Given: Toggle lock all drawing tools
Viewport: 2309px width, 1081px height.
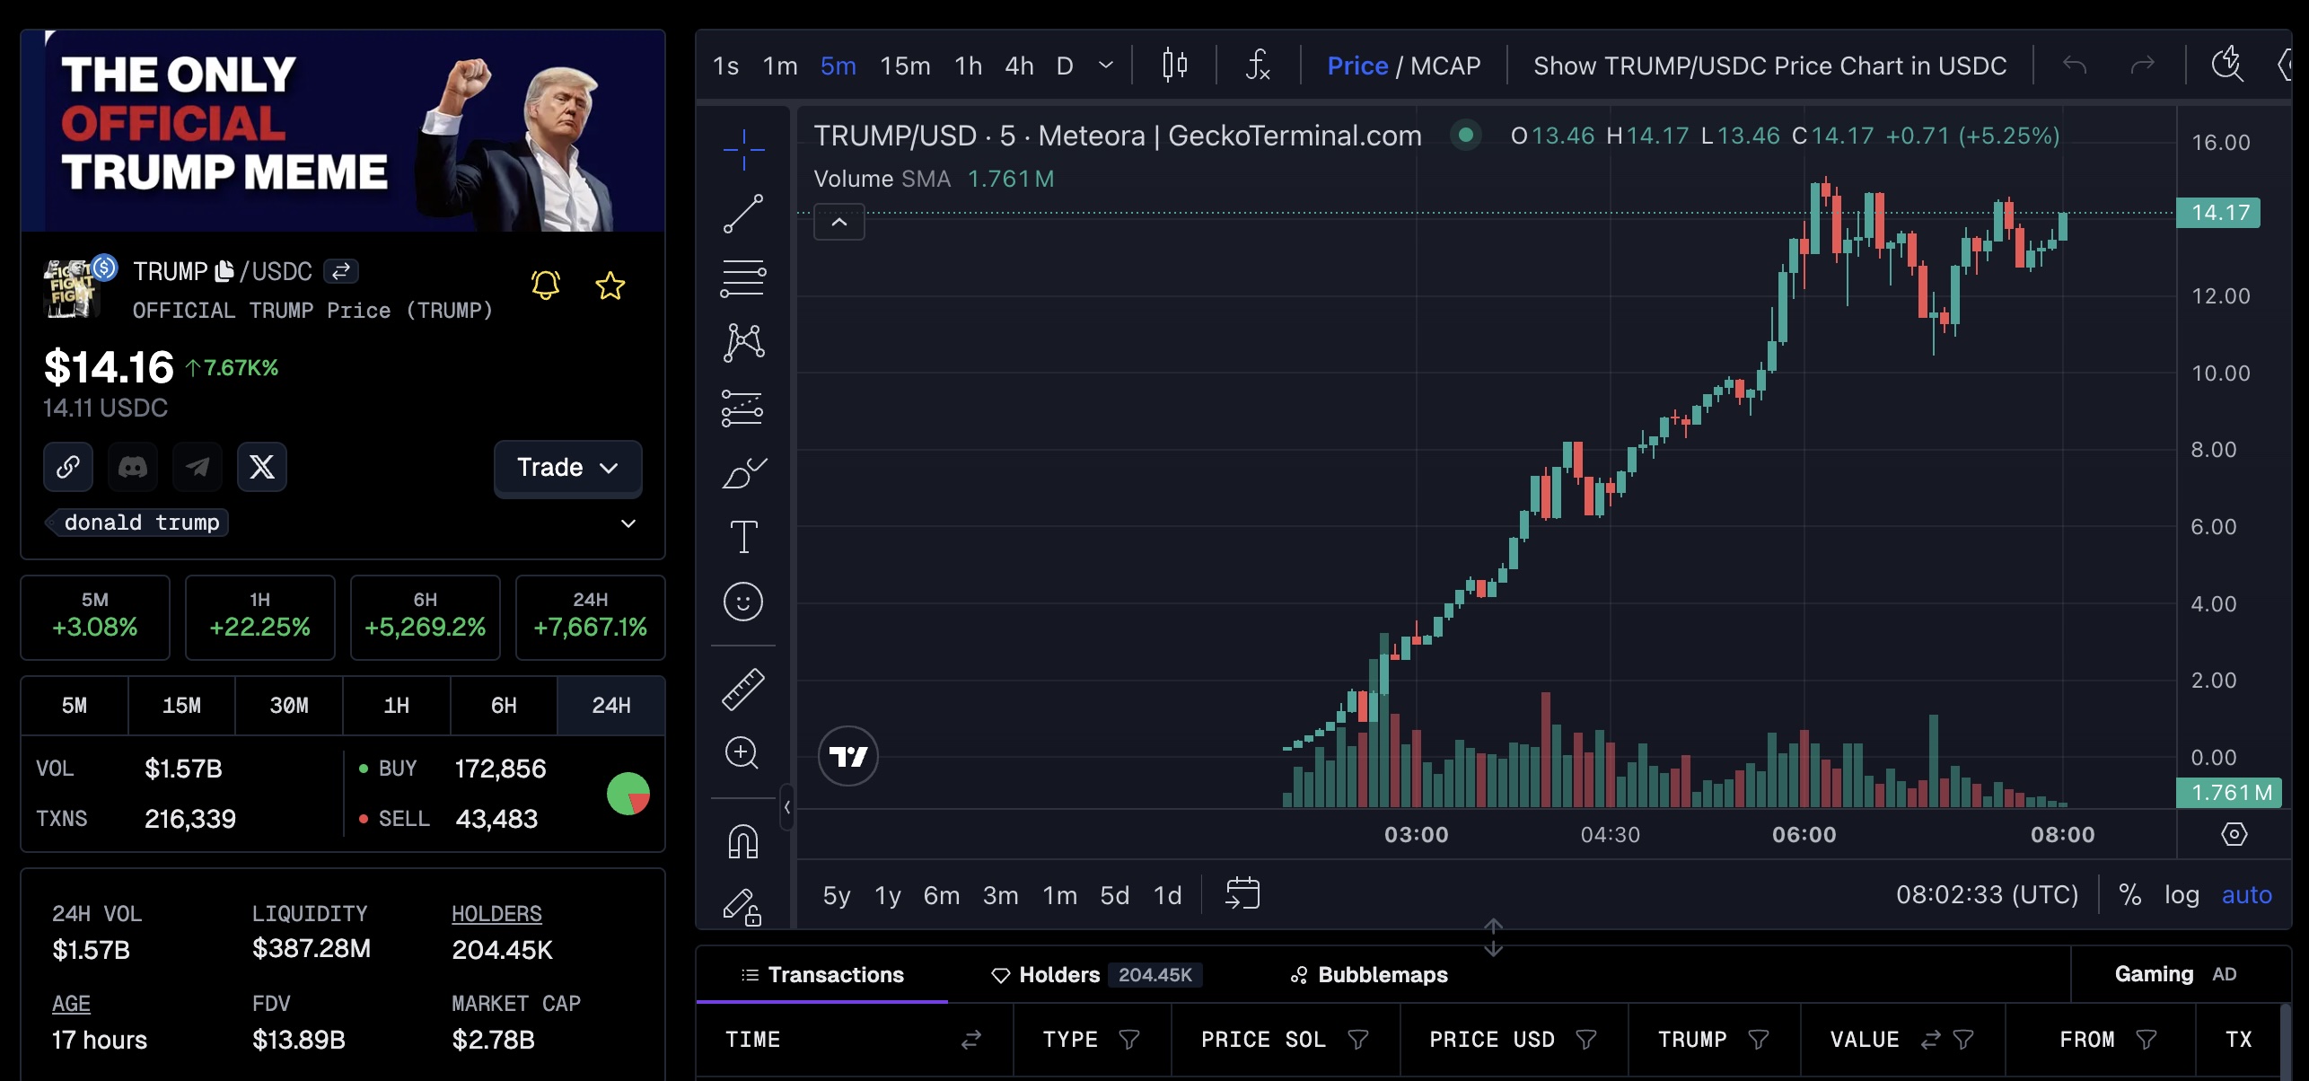Looking at the screenshot, I should (x=743, y=906).
